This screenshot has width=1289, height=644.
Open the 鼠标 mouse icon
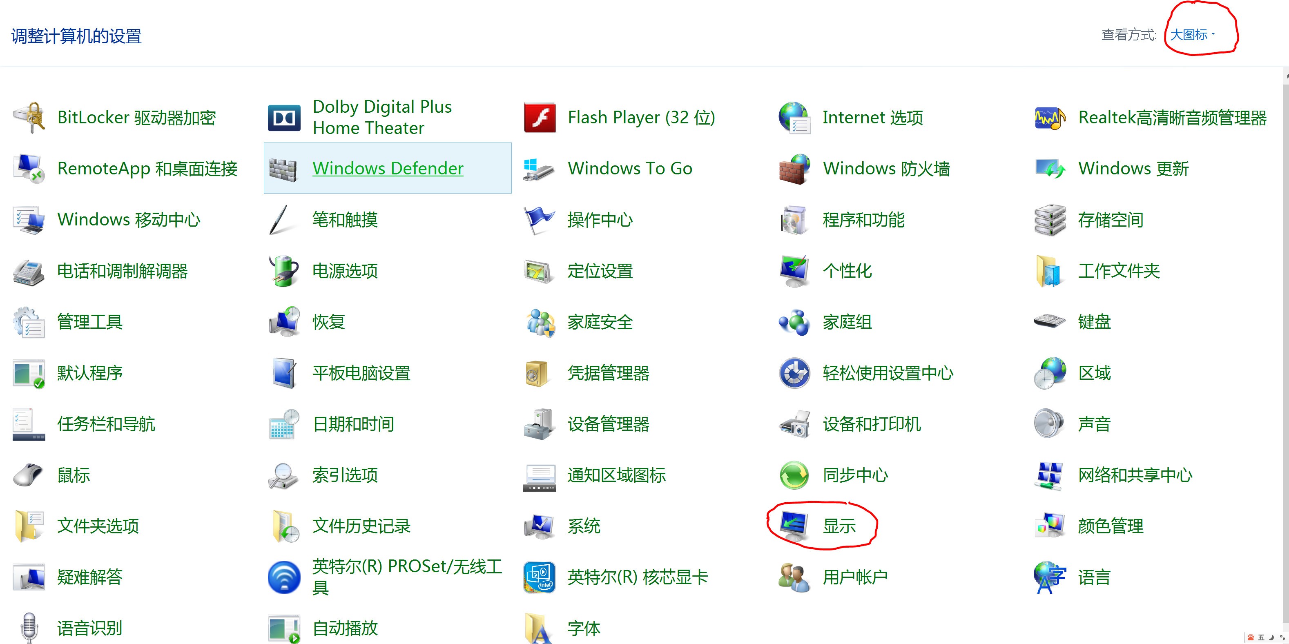point(29,475)
